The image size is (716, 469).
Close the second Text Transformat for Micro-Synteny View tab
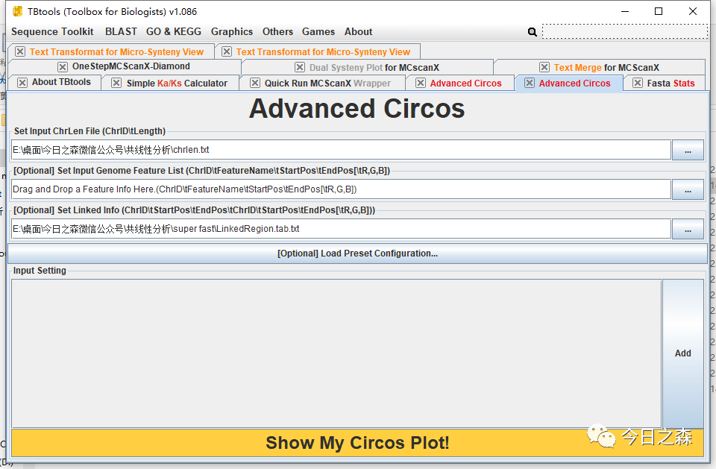point(227,51)
